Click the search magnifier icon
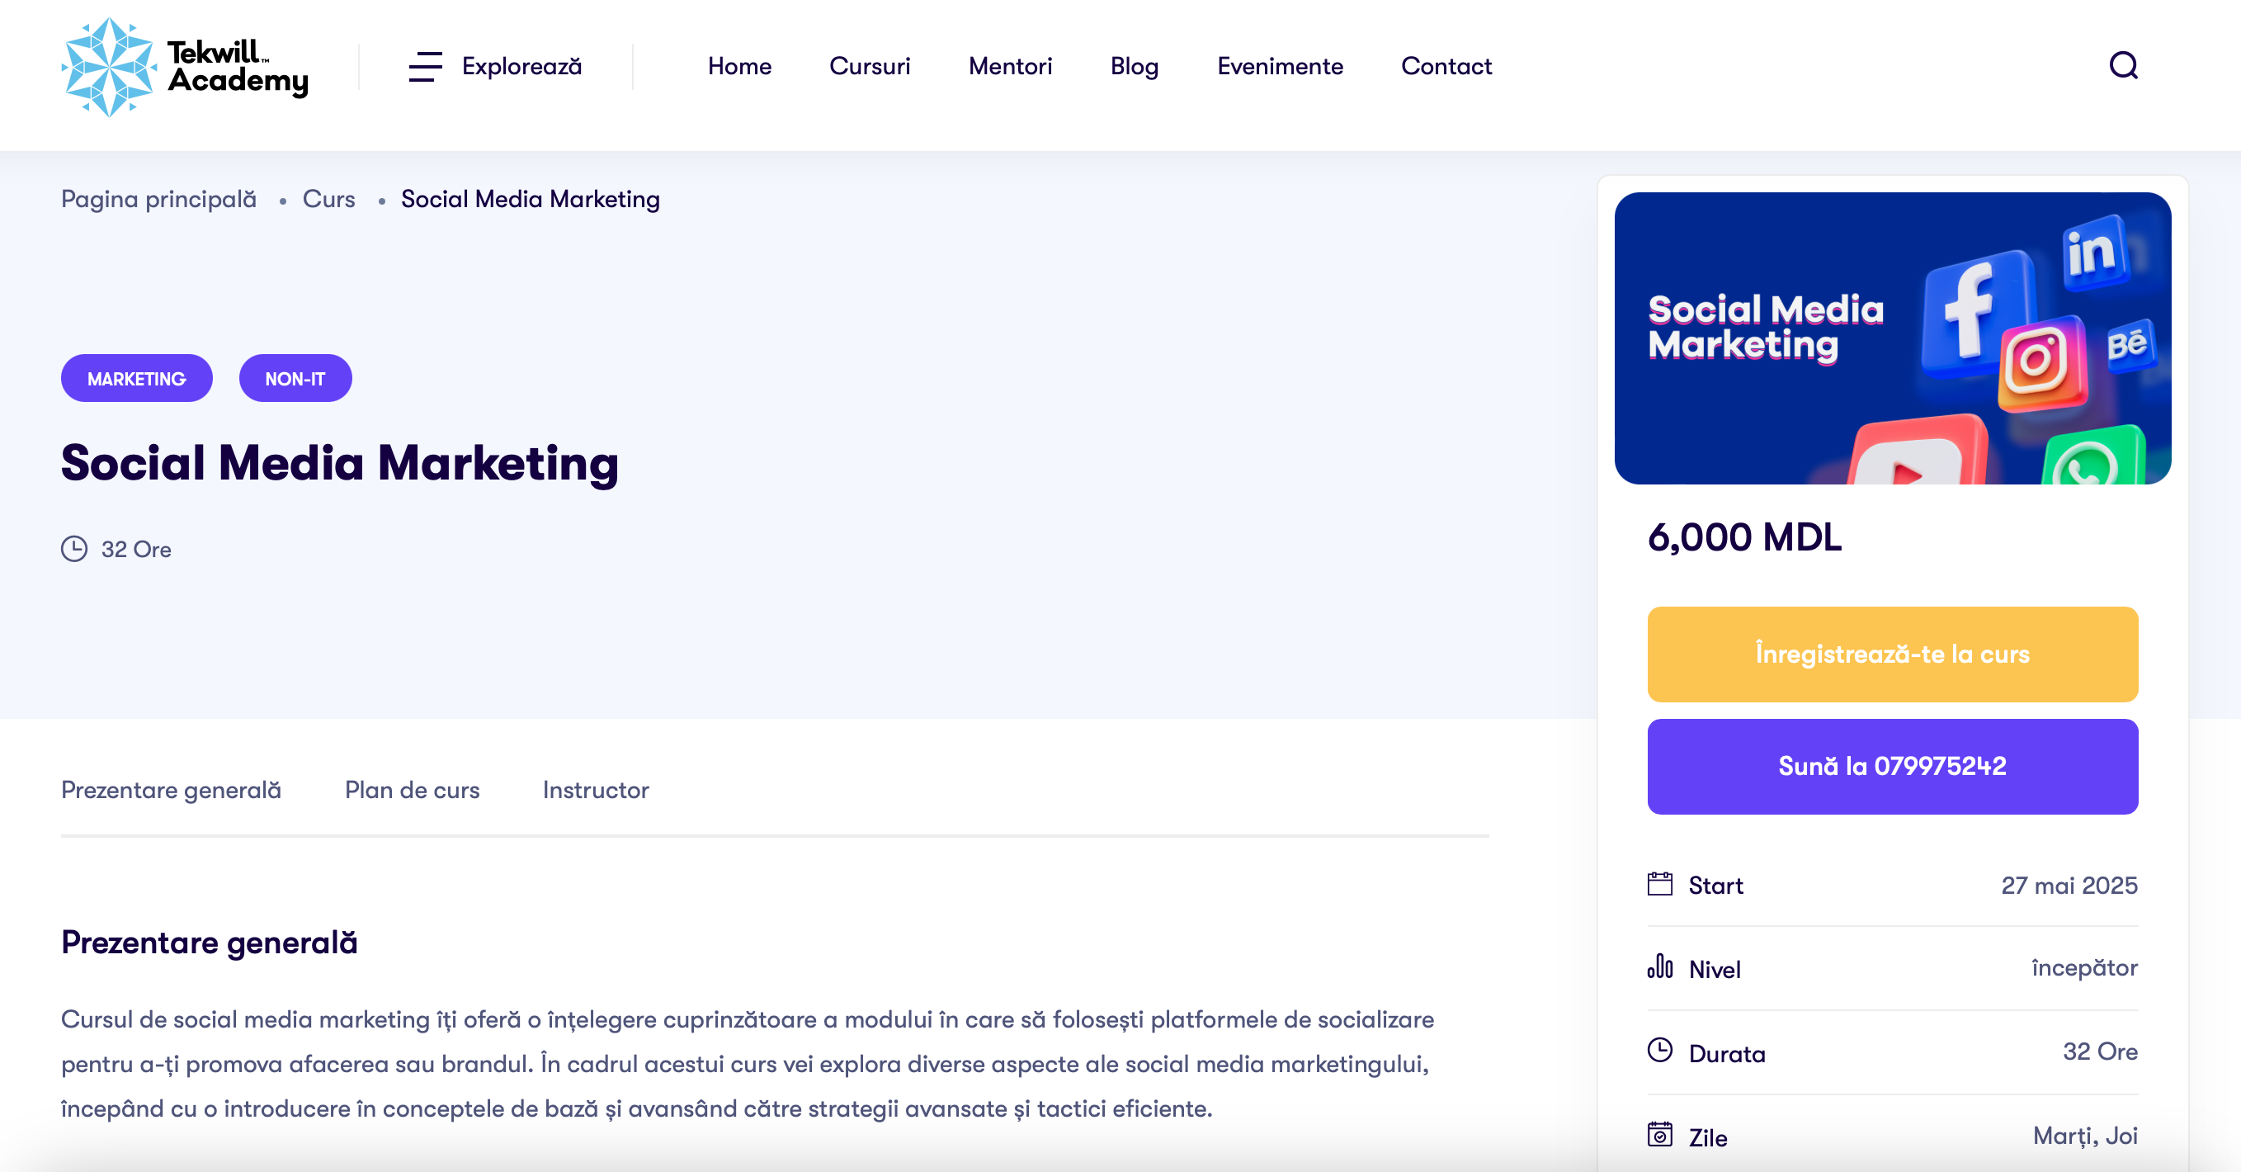Image resolution: width=2241 pixels, height=1172 pixels. point(2123,65)
